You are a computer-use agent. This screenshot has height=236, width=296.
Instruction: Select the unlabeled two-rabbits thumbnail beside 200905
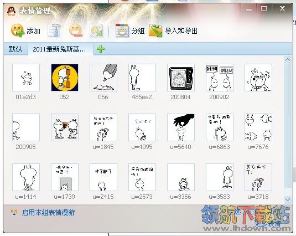click(65, 127)
